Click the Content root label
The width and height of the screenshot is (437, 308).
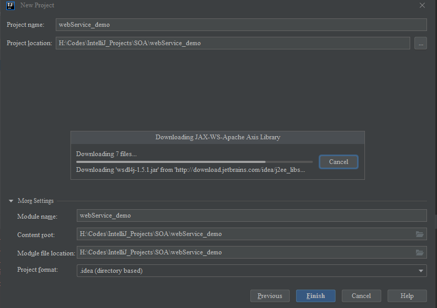(36, 235)
